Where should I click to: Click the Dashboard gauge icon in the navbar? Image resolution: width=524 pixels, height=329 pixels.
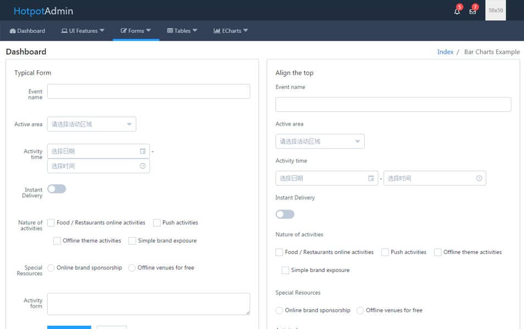point(13,31)
